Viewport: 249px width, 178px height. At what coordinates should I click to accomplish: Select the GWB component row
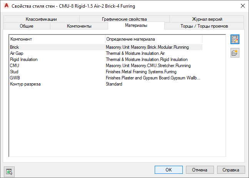click(15, 78)
